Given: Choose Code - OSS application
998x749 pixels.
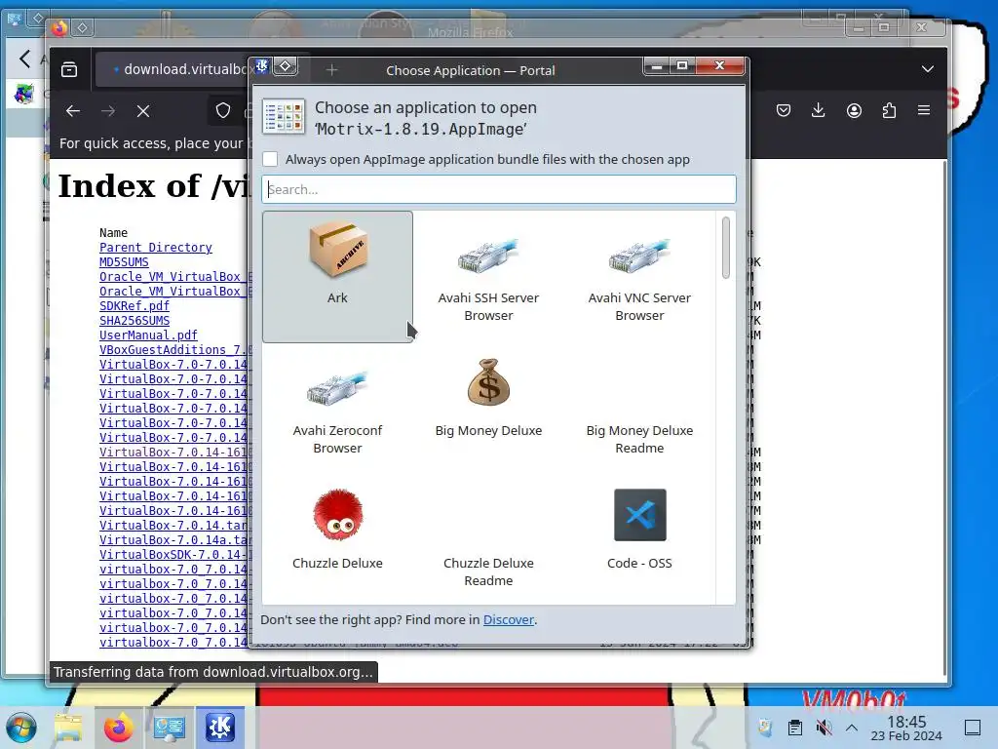Looking at the screenshot, I should point(639,542).
